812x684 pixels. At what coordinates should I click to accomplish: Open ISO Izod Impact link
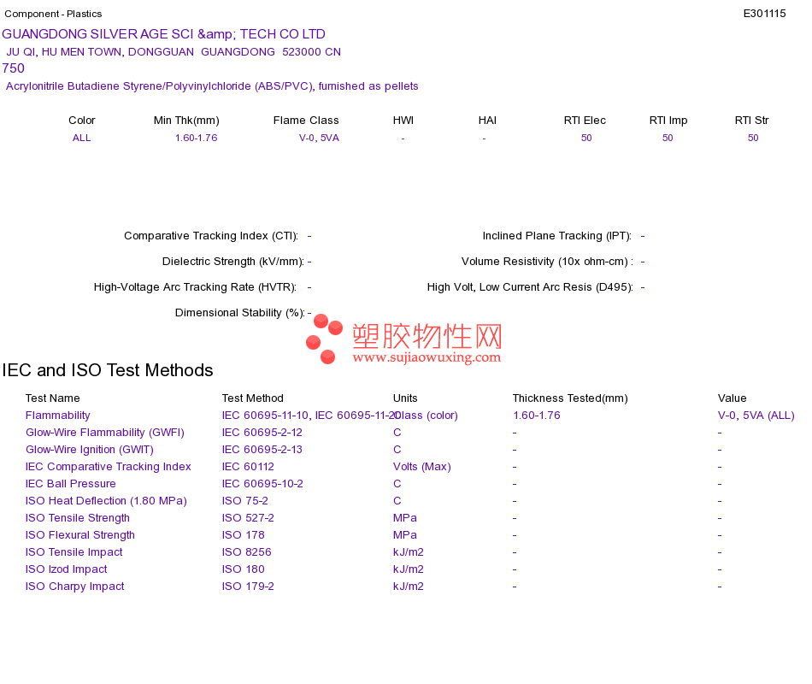[x=67, y=569]
